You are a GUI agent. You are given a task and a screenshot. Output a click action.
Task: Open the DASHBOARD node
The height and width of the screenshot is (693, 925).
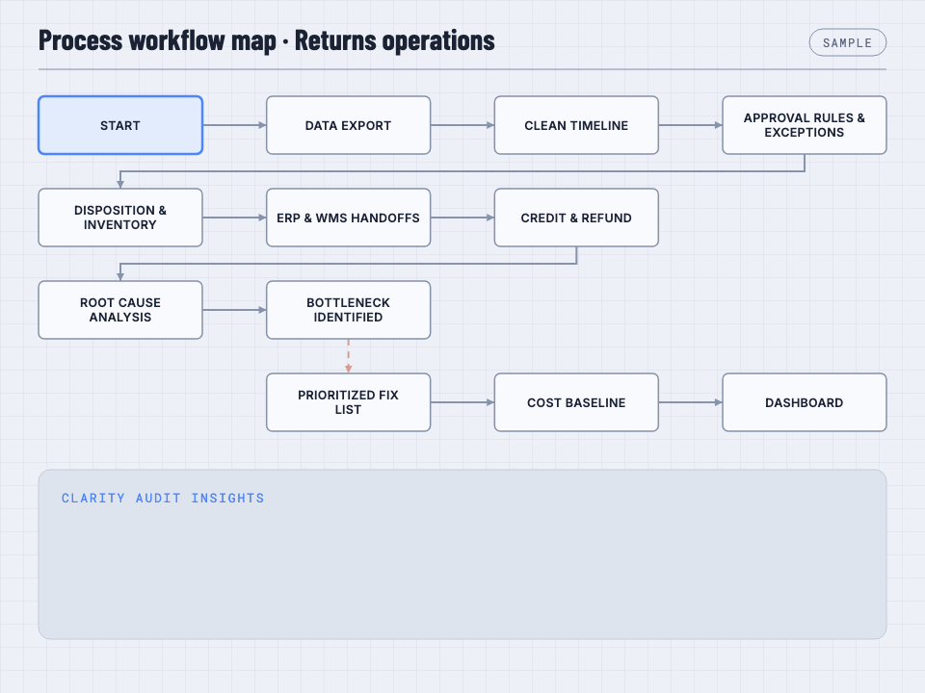click(804, 402)
